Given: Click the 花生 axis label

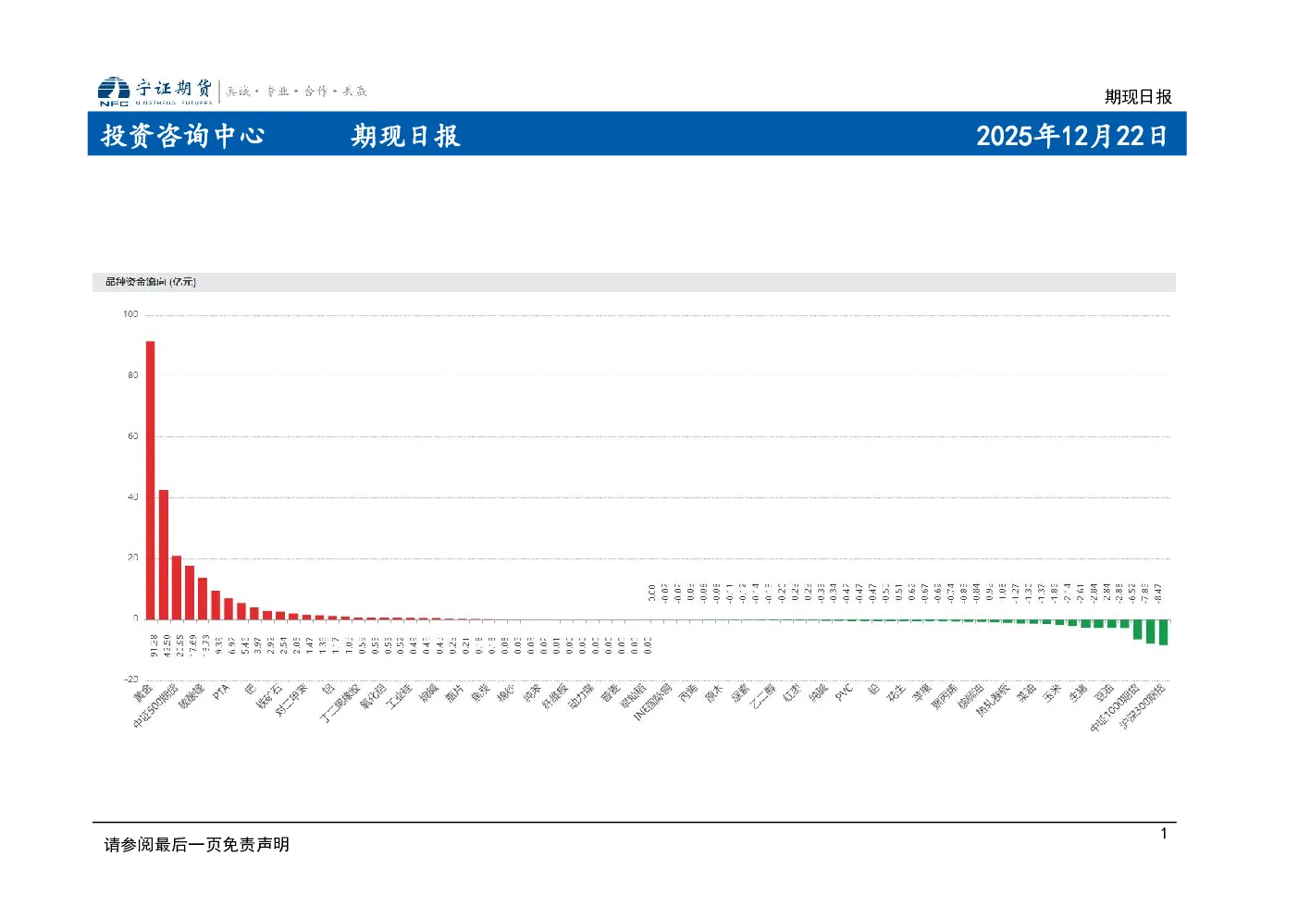Looking at the screenshot, I should [x=895, y=694].
